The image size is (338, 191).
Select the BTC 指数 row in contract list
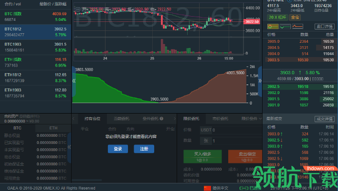pos(36,17)
